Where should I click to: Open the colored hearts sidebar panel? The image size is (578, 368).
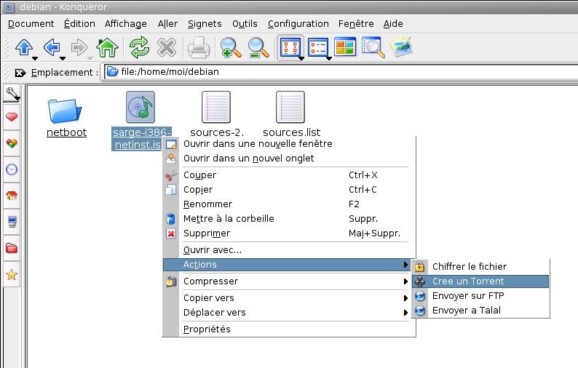tap(12, 143)
